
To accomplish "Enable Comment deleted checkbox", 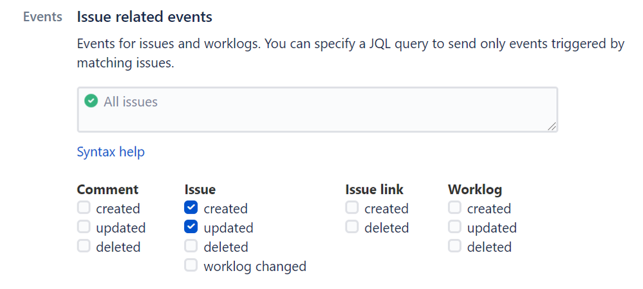I will pos(84,247).
